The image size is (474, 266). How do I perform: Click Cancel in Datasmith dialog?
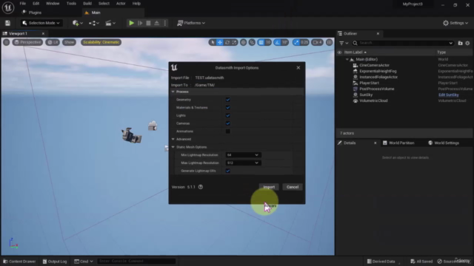[293, 187]
